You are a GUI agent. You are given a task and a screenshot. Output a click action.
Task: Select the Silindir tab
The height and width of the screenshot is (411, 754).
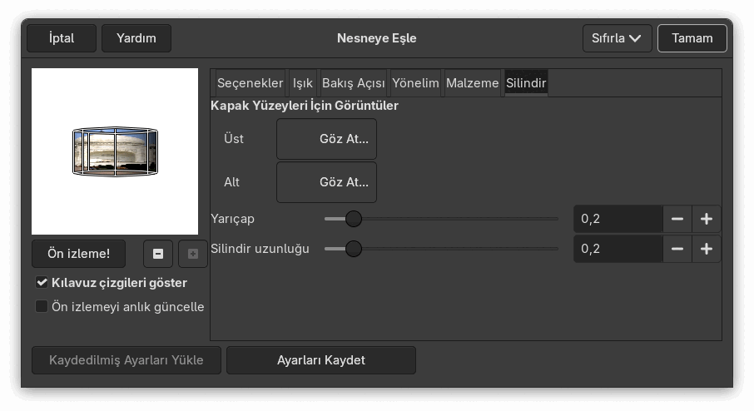(x=526, y=83)
